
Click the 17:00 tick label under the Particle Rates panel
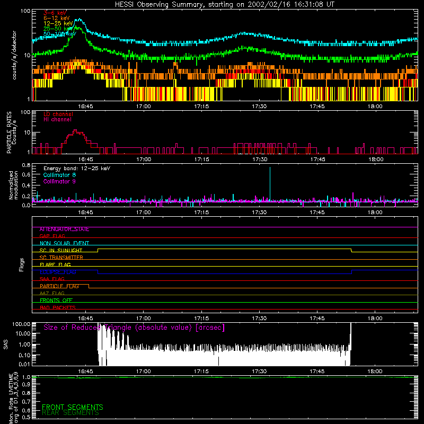144,160
